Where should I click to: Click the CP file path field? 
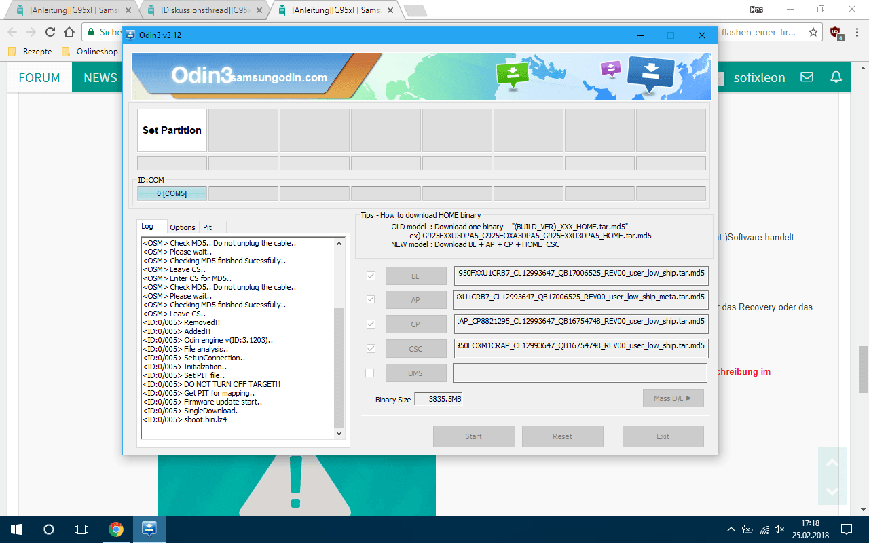(581, 324)
